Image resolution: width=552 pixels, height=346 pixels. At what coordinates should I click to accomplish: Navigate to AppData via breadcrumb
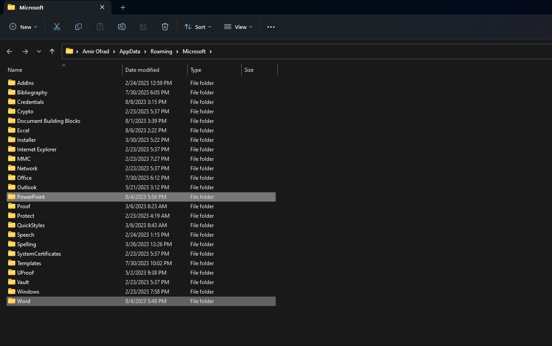129,51
